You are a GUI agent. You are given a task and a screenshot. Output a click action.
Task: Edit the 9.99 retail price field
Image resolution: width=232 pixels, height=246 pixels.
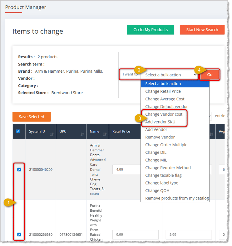click(136, 235)
